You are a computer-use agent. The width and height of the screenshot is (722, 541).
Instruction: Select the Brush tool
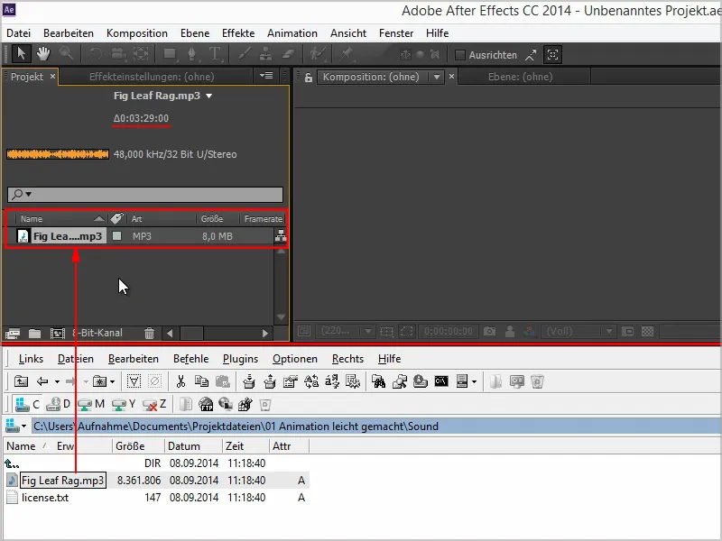pos(244,54)
